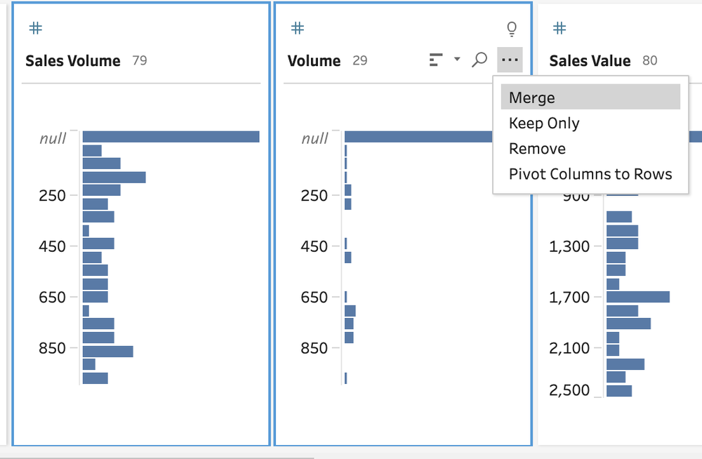Image resolution: width=702 pixels, height=459 pixels.
Task: Click the sort icon in the Volume field
Action: pos(436,60)
